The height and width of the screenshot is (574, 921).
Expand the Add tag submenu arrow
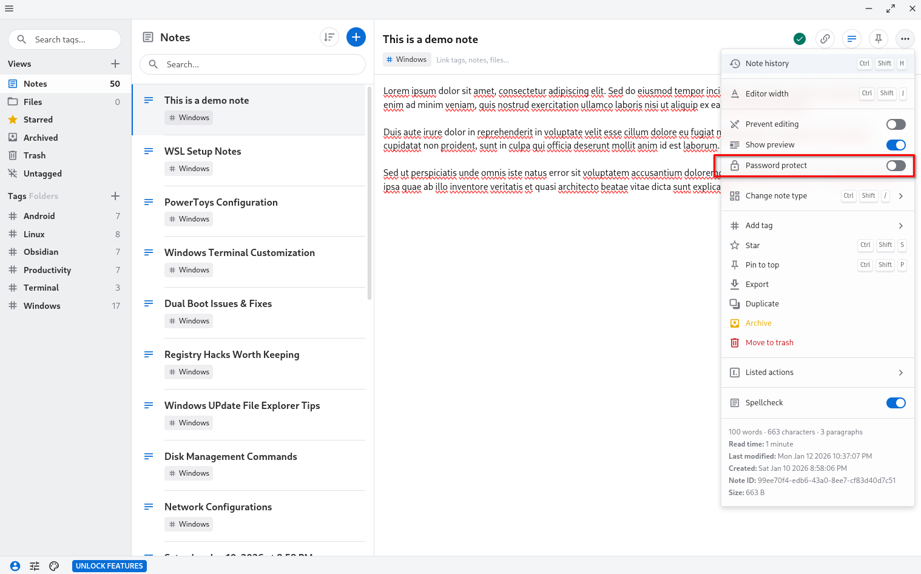click(x=901, y=226)
